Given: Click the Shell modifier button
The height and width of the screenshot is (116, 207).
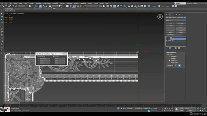Looking at the screenshot, I should (170, 26).
